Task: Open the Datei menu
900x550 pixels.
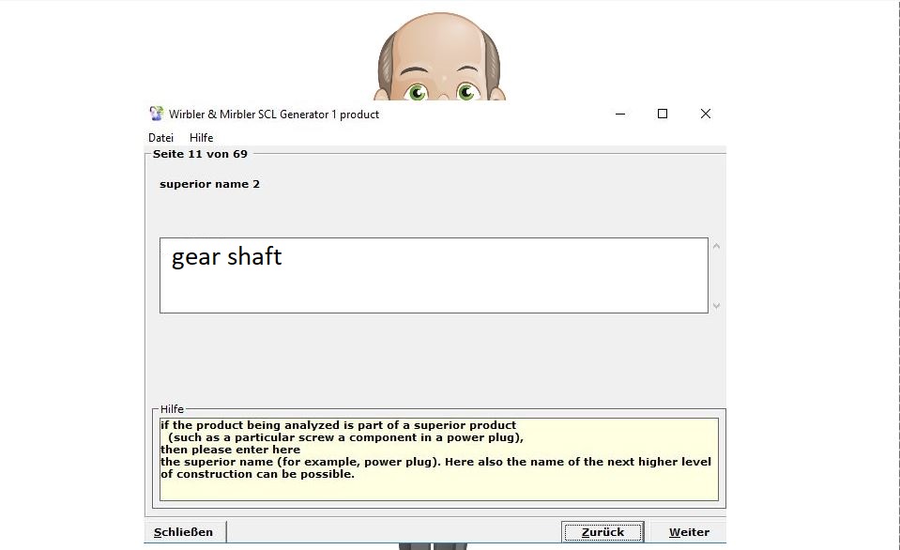Action: pos(160,138)
